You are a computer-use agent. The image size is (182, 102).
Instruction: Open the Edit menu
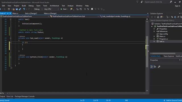click(x=3, y=6)
